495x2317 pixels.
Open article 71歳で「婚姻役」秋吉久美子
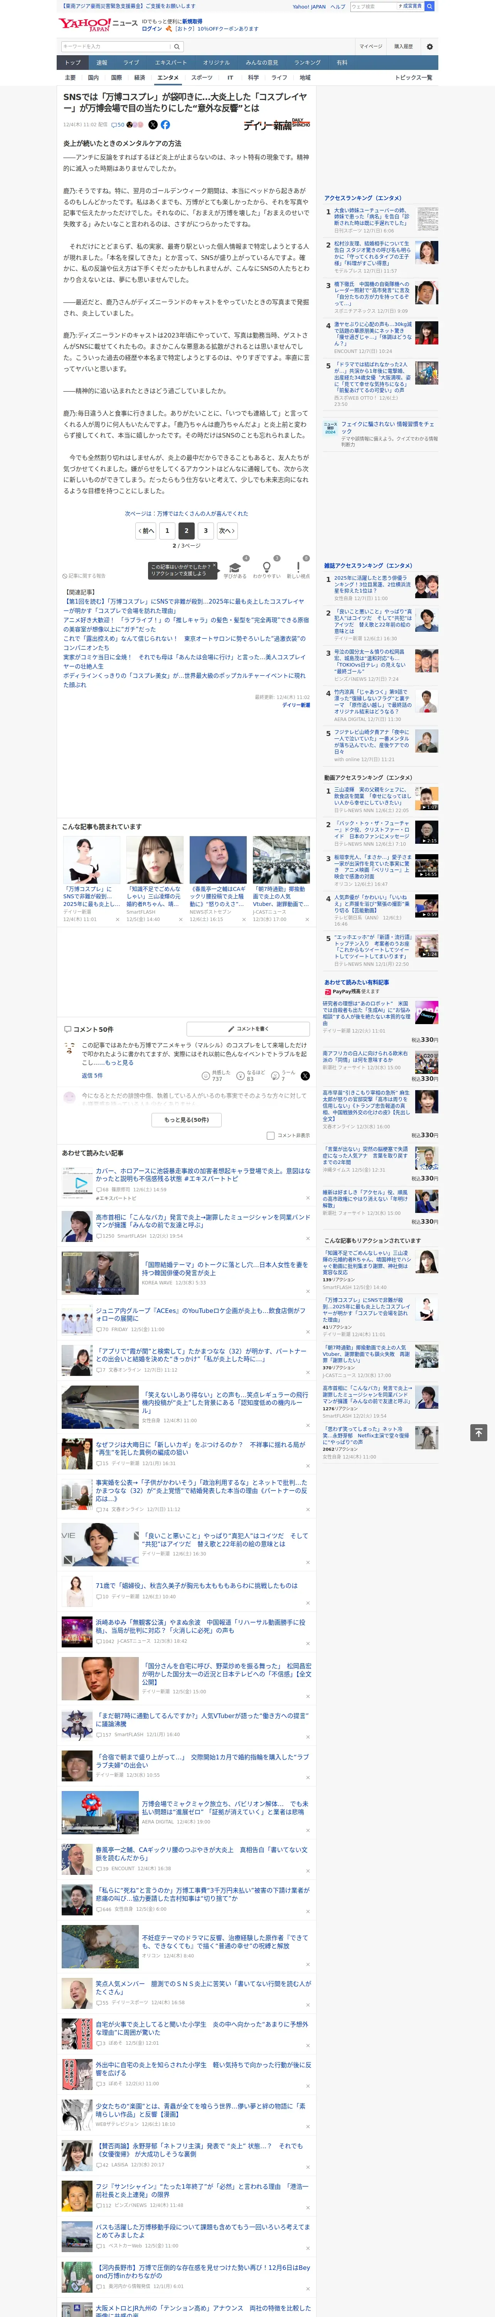197,1586
